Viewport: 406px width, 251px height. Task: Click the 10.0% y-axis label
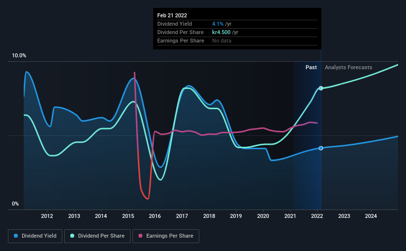click(19, 56)
